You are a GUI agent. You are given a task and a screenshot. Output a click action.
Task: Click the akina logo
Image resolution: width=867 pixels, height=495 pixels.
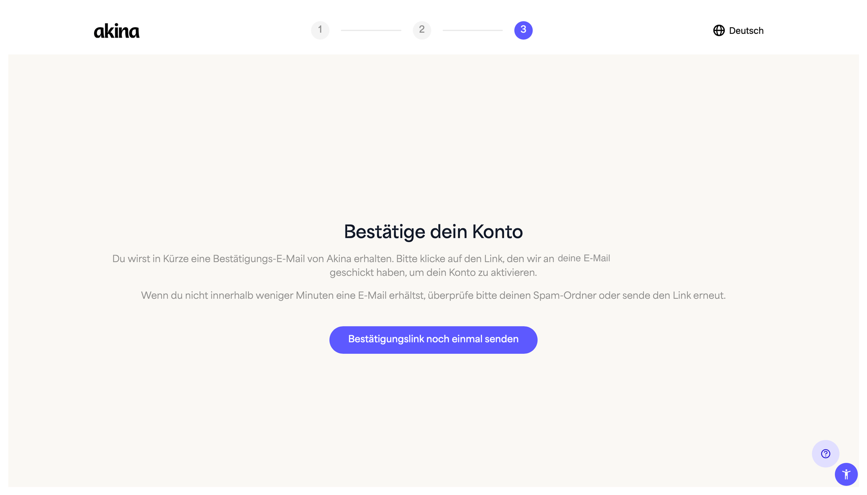(x=117, y=31)
